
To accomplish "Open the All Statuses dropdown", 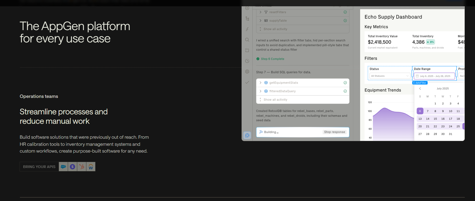I will 390,76.
